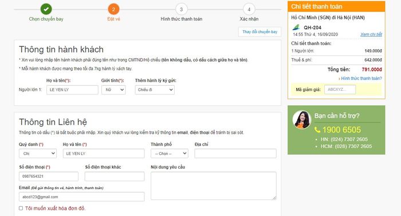Click the HCM: (028) 7307 2605 number

tap(346, 146)
